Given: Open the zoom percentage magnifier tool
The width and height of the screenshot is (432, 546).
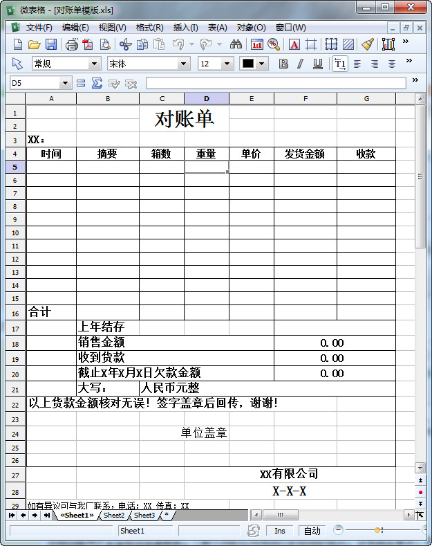Looking at the screenshot, I should (x=274, y=44).
